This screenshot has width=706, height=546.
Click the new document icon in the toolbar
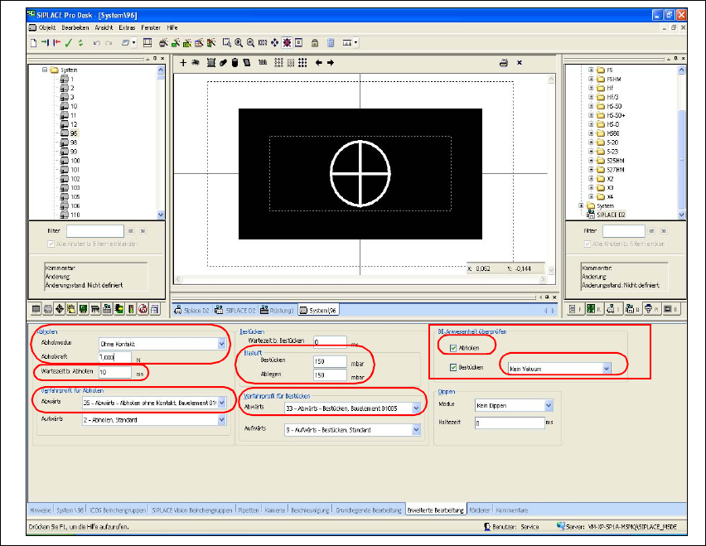click(34, 42)
